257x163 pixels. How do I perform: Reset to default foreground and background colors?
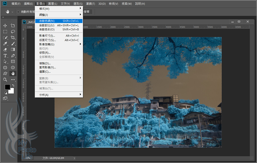(6, 93)
